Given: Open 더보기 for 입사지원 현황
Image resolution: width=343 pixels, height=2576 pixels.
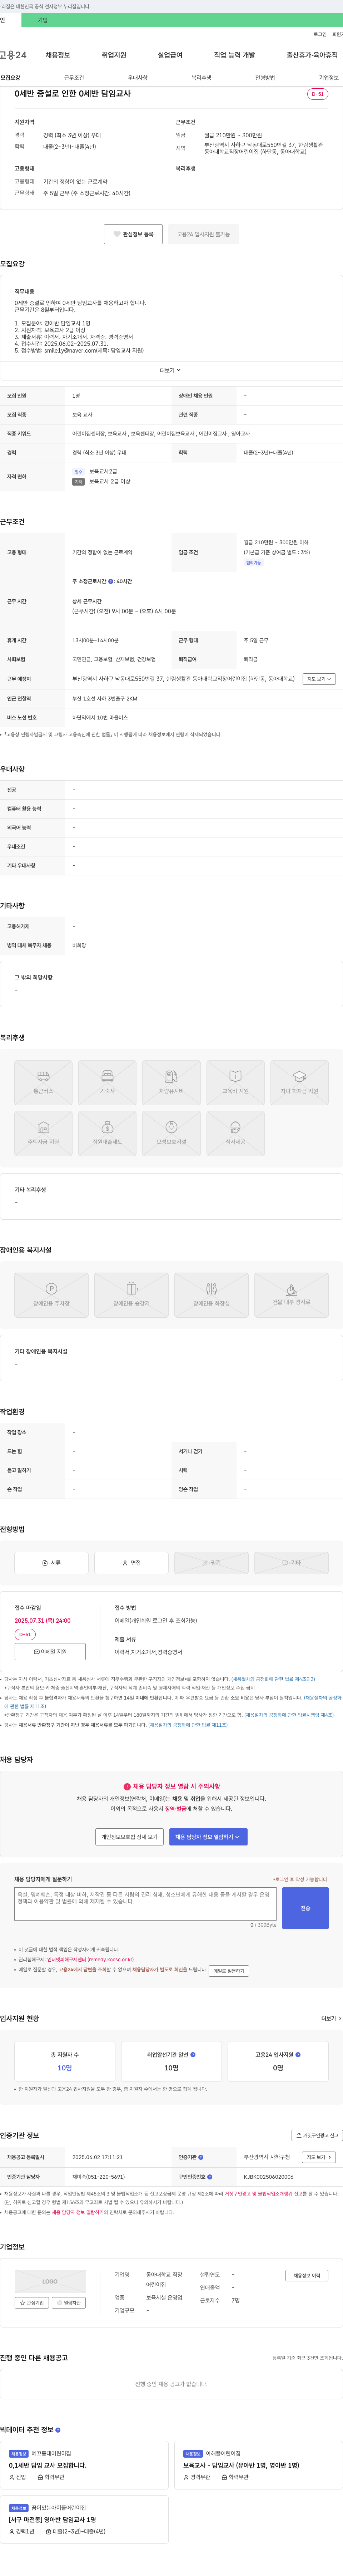Looking at the screenshot, I should (x=330, y=2018).
